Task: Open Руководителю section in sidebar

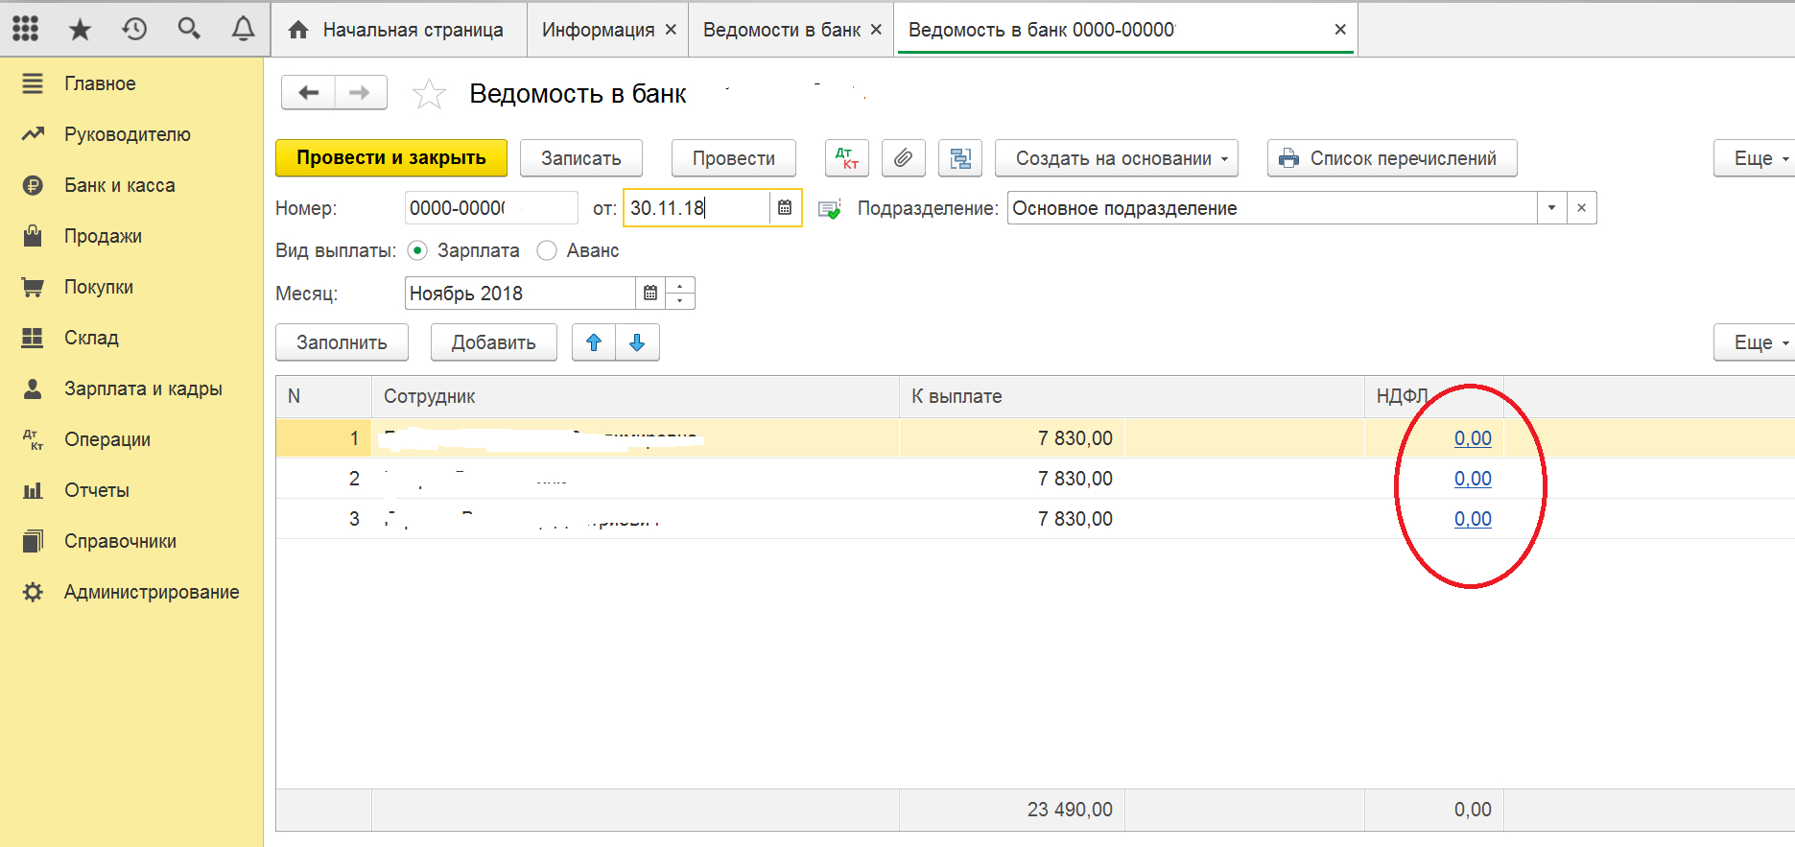Action: 128,134
